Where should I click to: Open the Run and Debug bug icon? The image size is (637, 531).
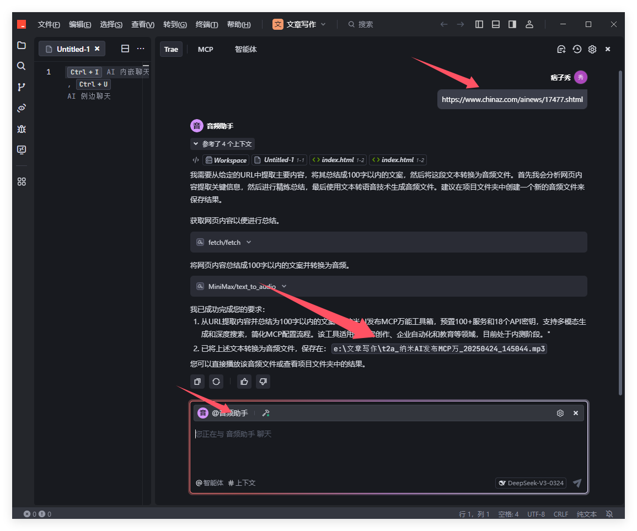coord(22,129)
